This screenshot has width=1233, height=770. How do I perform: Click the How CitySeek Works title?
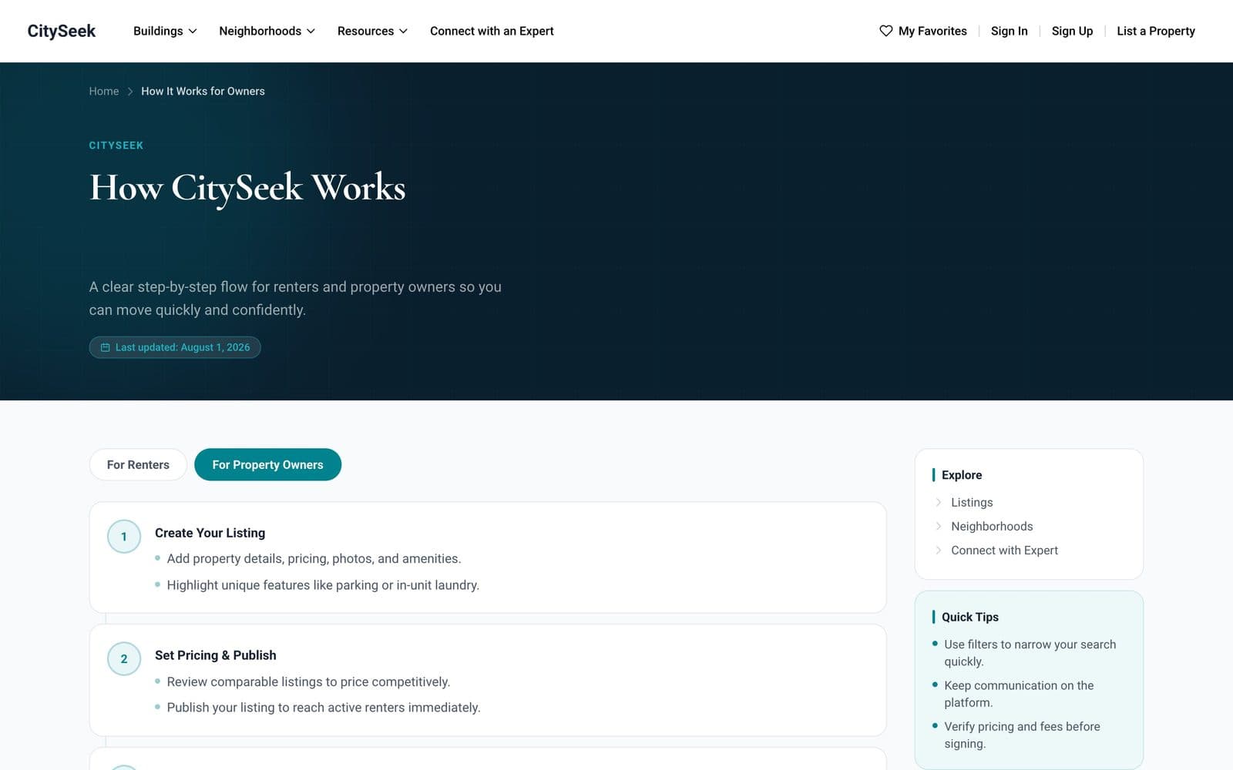point(247,188)
